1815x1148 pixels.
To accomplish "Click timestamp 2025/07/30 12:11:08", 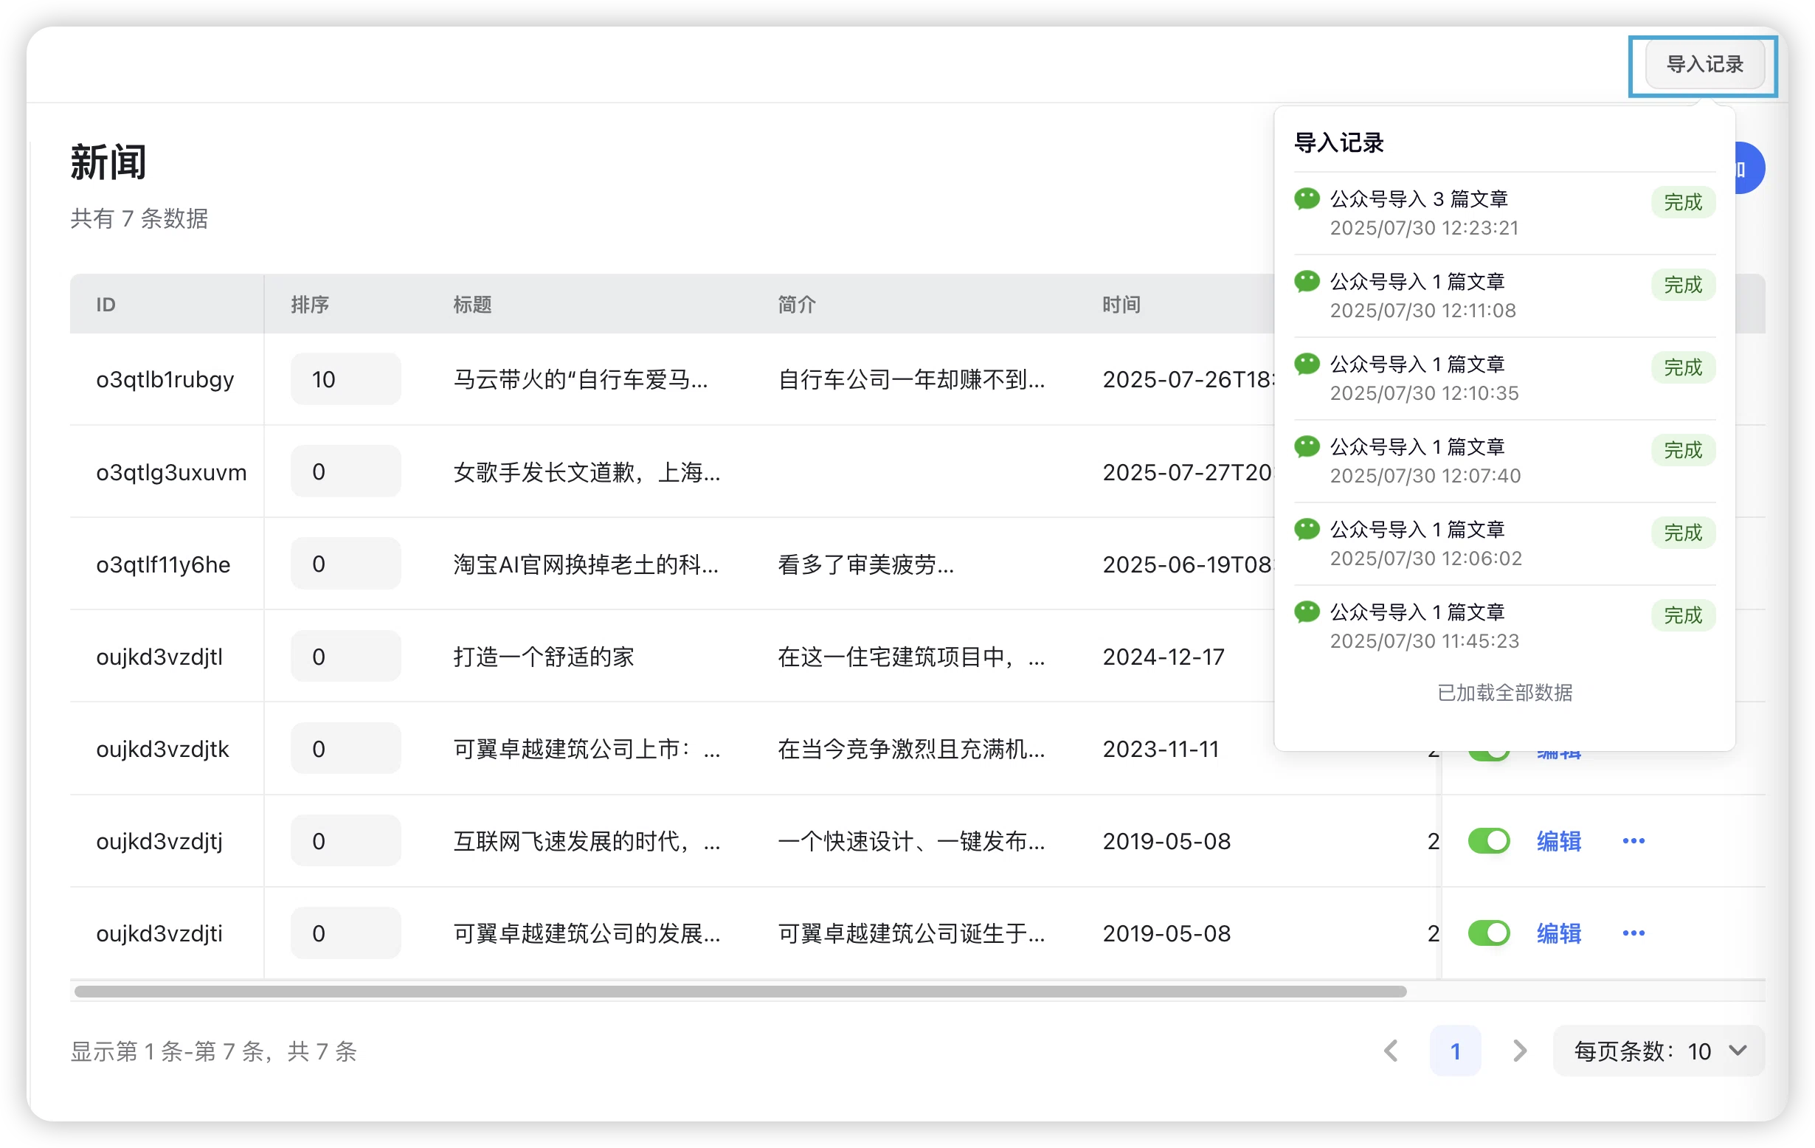I will (1422, 311).
